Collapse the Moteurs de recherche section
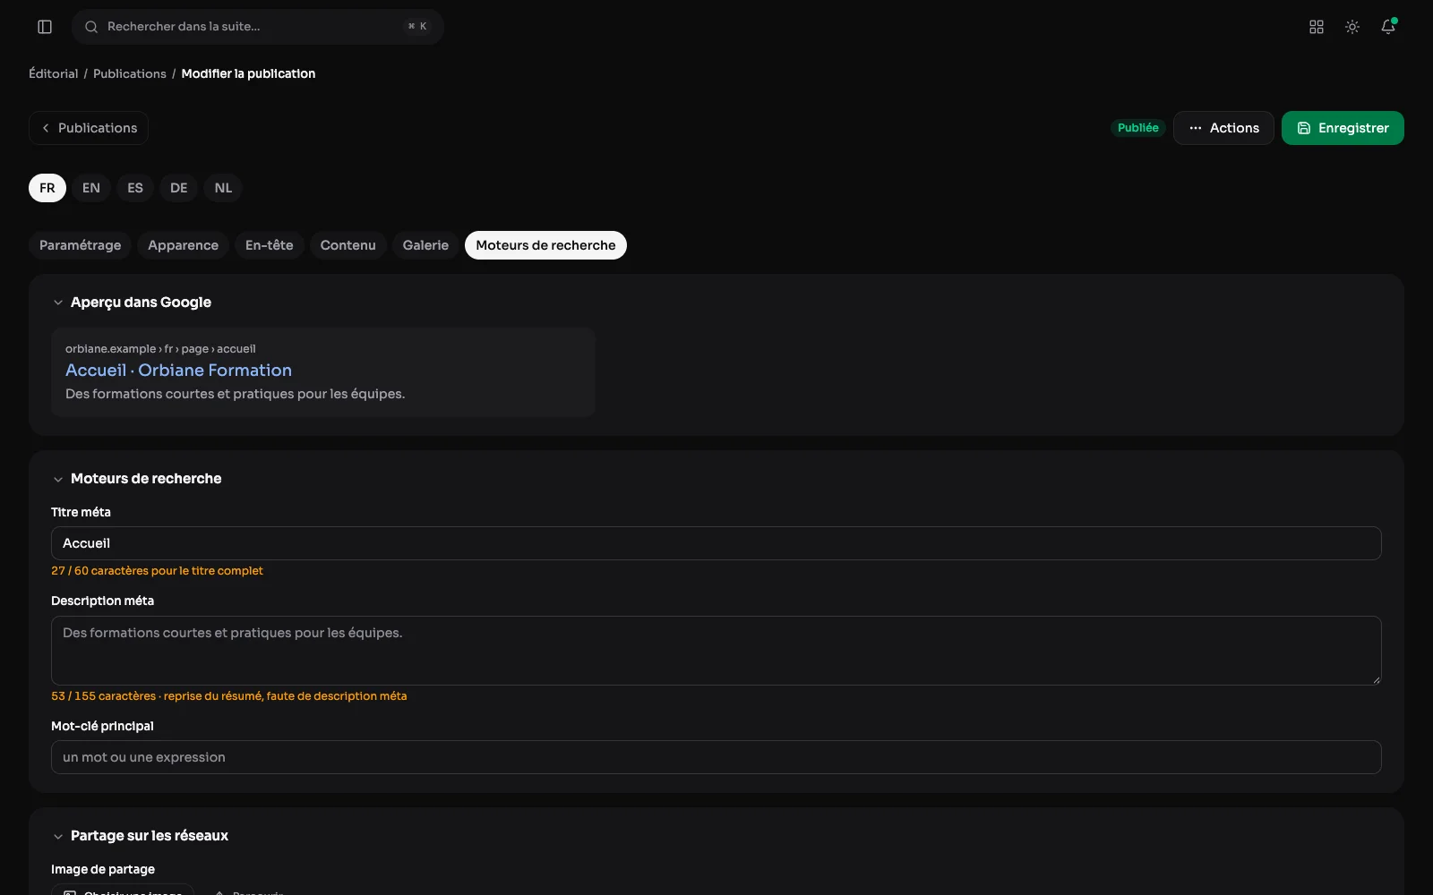 [58, 479]
